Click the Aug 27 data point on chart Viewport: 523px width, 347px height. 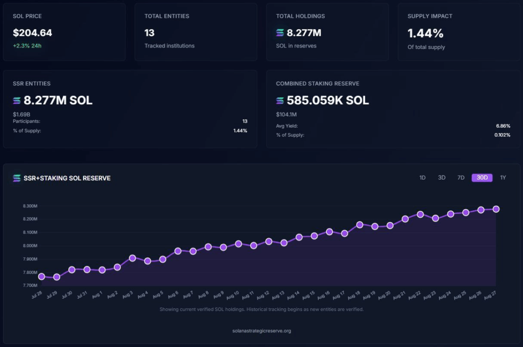point(496,209)
